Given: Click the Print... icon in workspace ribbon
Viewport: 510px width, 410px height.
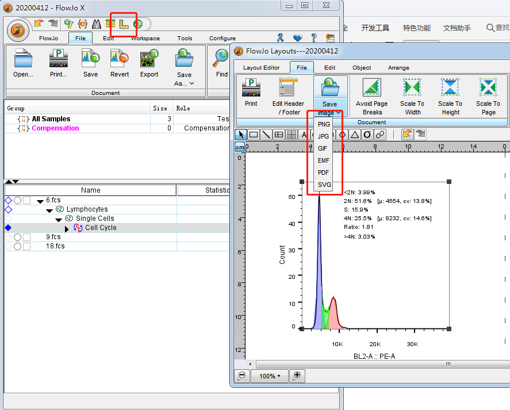Looking at the screenshot, I should click(x=59, y=58).
